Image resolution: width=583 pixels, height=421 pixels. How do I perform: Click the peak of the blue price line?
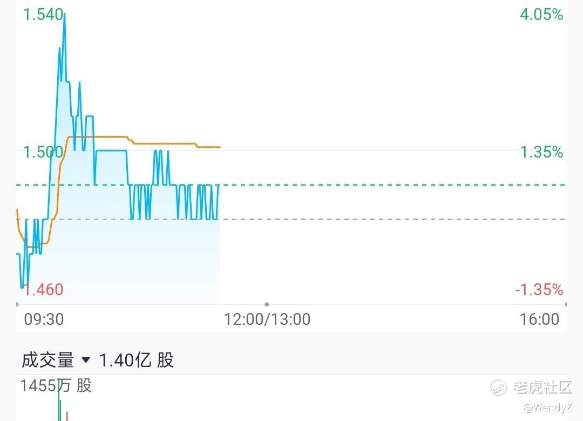[x=64, y=15]
